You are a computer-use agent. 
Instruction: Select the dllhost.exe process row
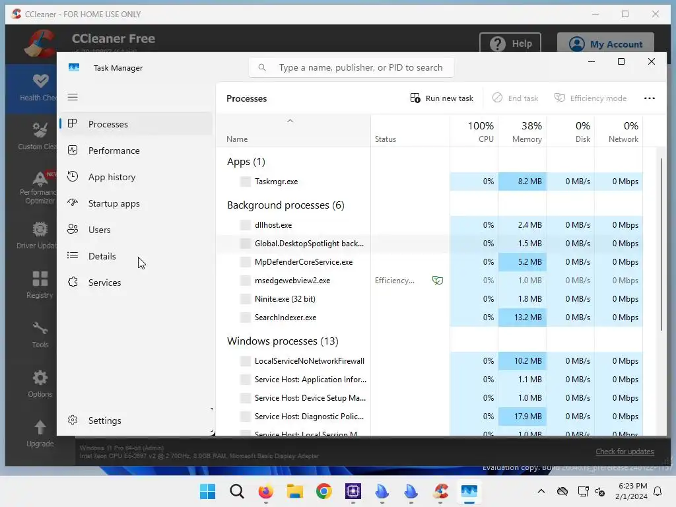(429, 225)
